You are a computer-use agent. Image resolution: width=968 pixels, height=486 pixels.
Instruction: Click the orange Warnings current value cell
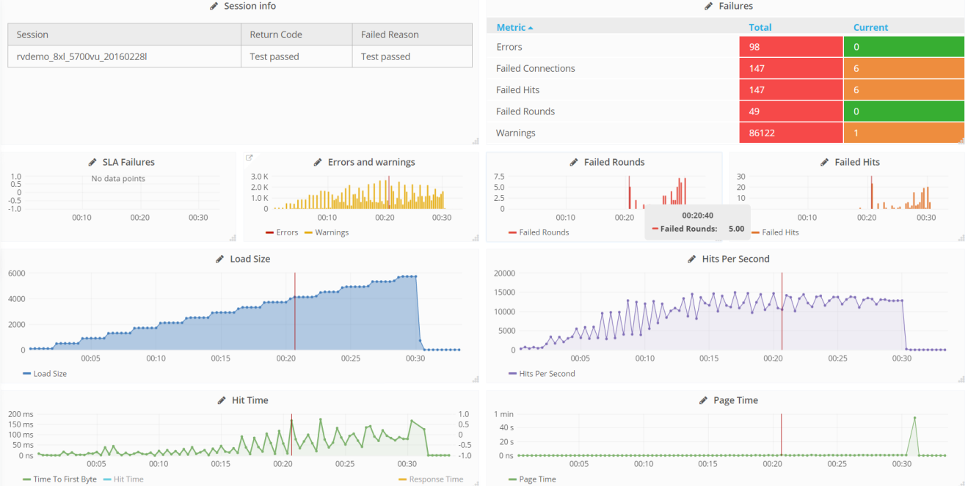(x=903, y=133)
